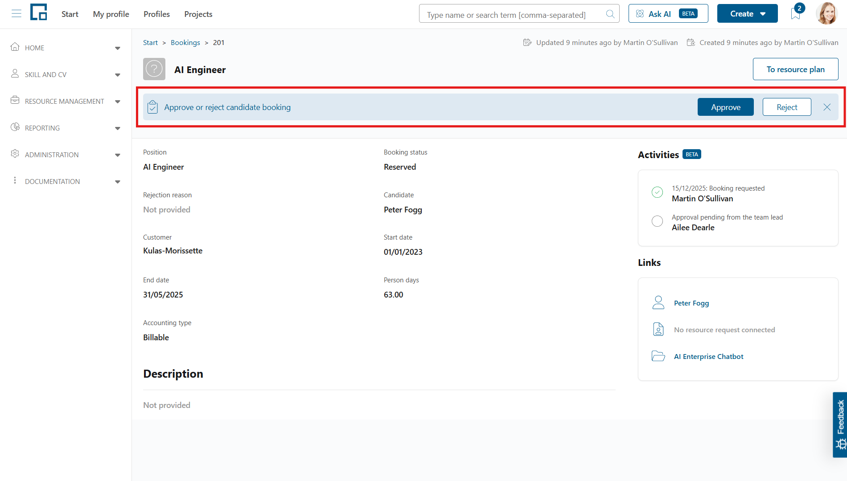Click the Bookings breadcrumb link
Screen dimensions: 847x481
click(185, 42)
